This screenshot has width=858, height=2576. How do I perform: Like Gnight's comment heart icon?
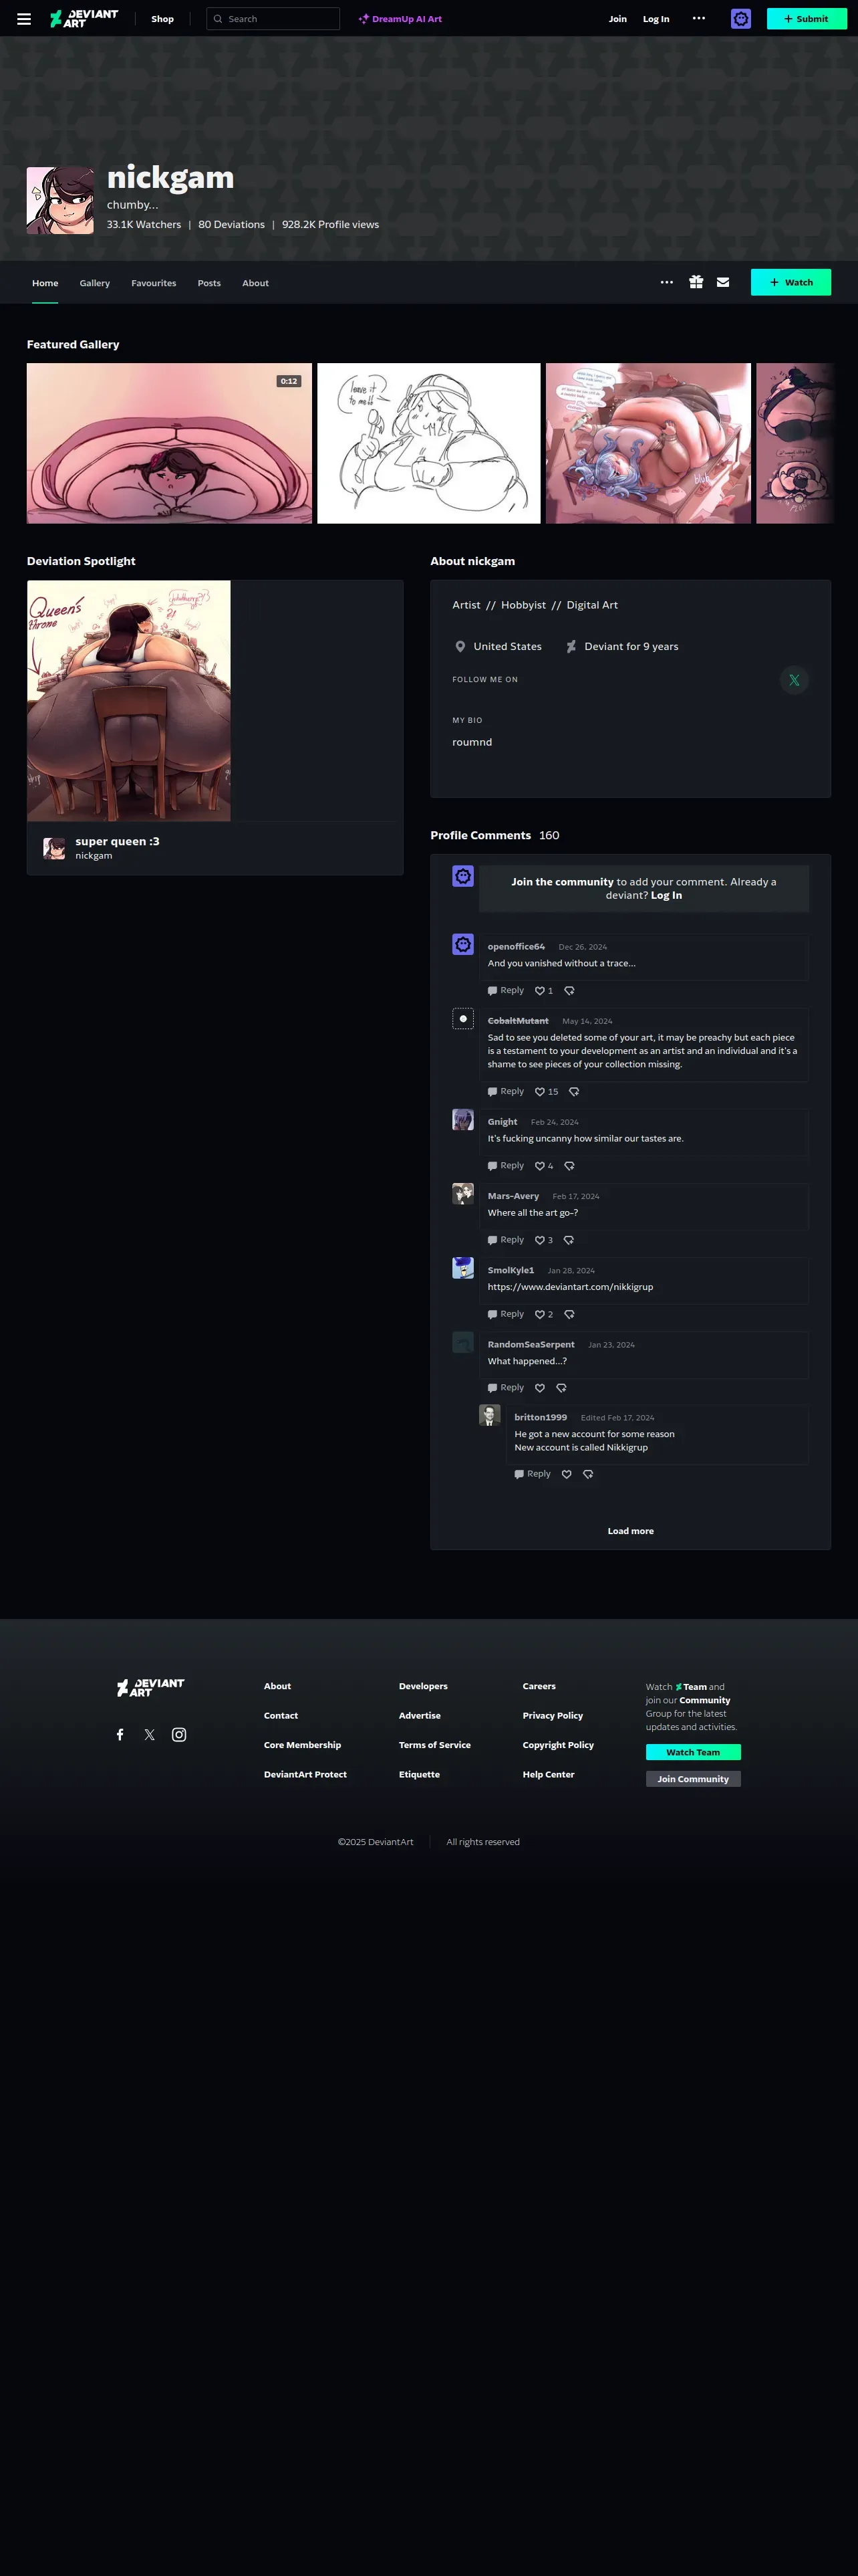541,1166
